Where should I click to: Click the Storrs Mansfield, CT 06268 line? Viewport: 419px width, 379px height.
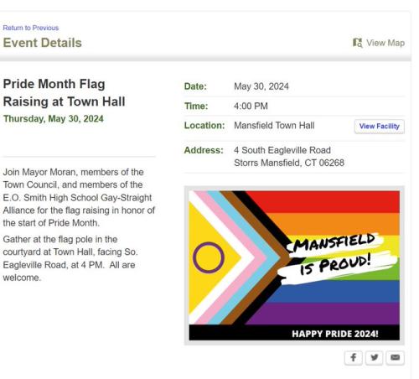(x=289, y=163)
